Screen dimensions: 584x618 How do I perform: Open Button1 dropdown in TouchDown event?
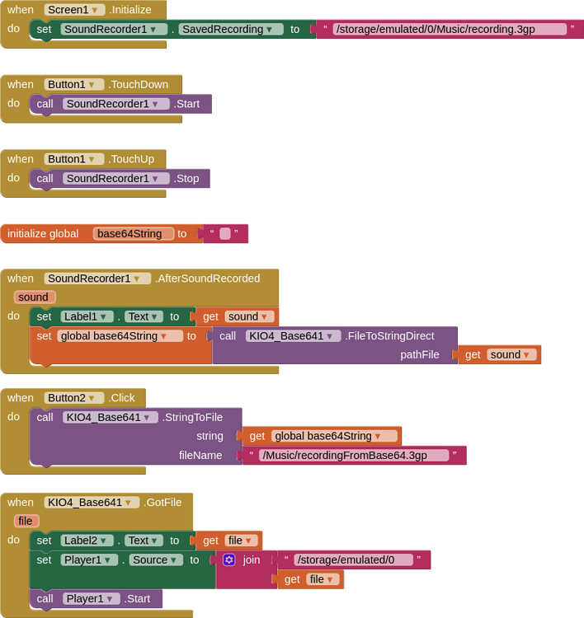click(x=73, y=84)
